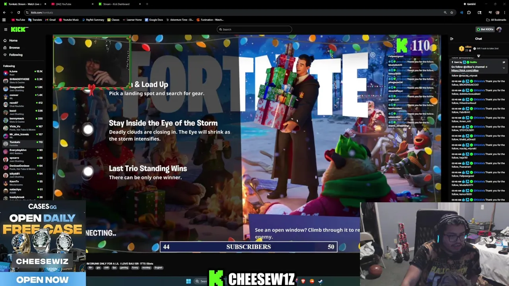Open bennymack channel in Following list

(x=23, y=120)
